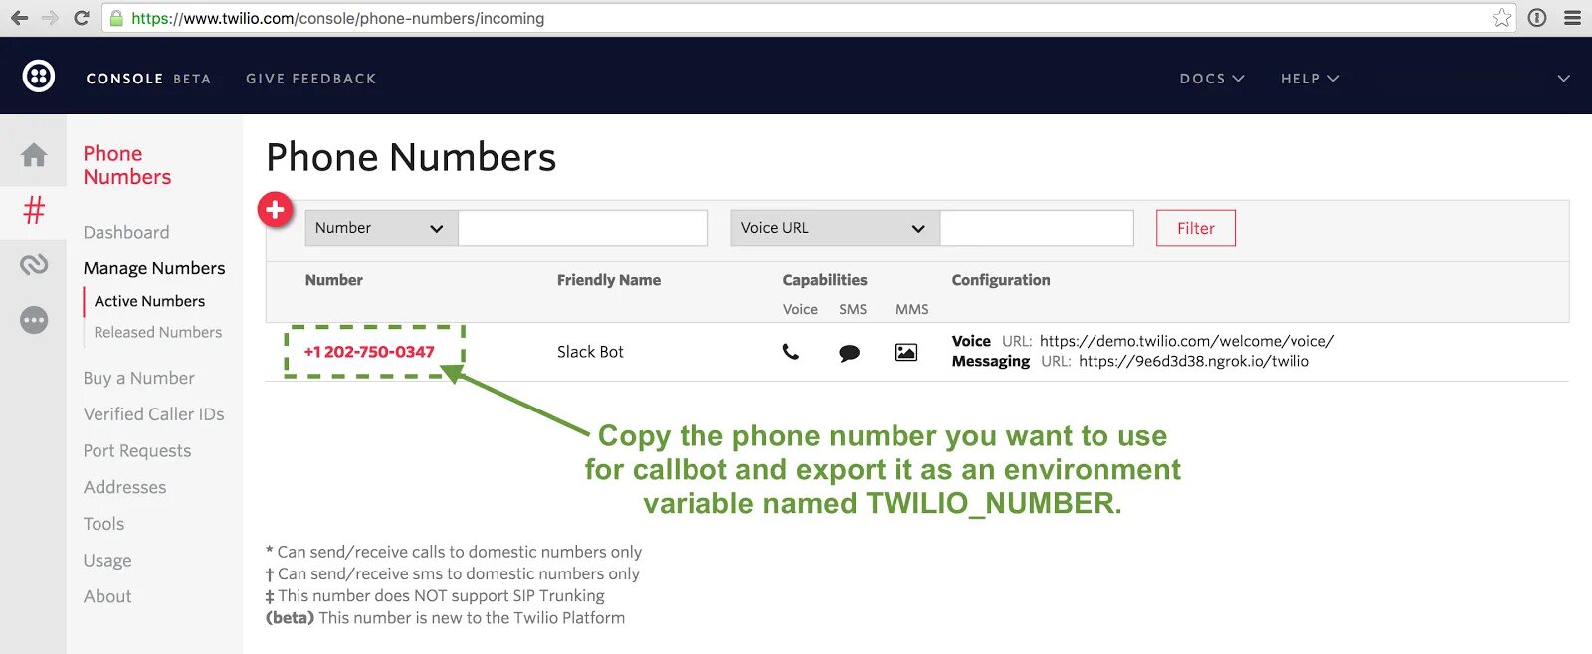
Task: Click the green padlock in address bar
Action: [116, 18]
